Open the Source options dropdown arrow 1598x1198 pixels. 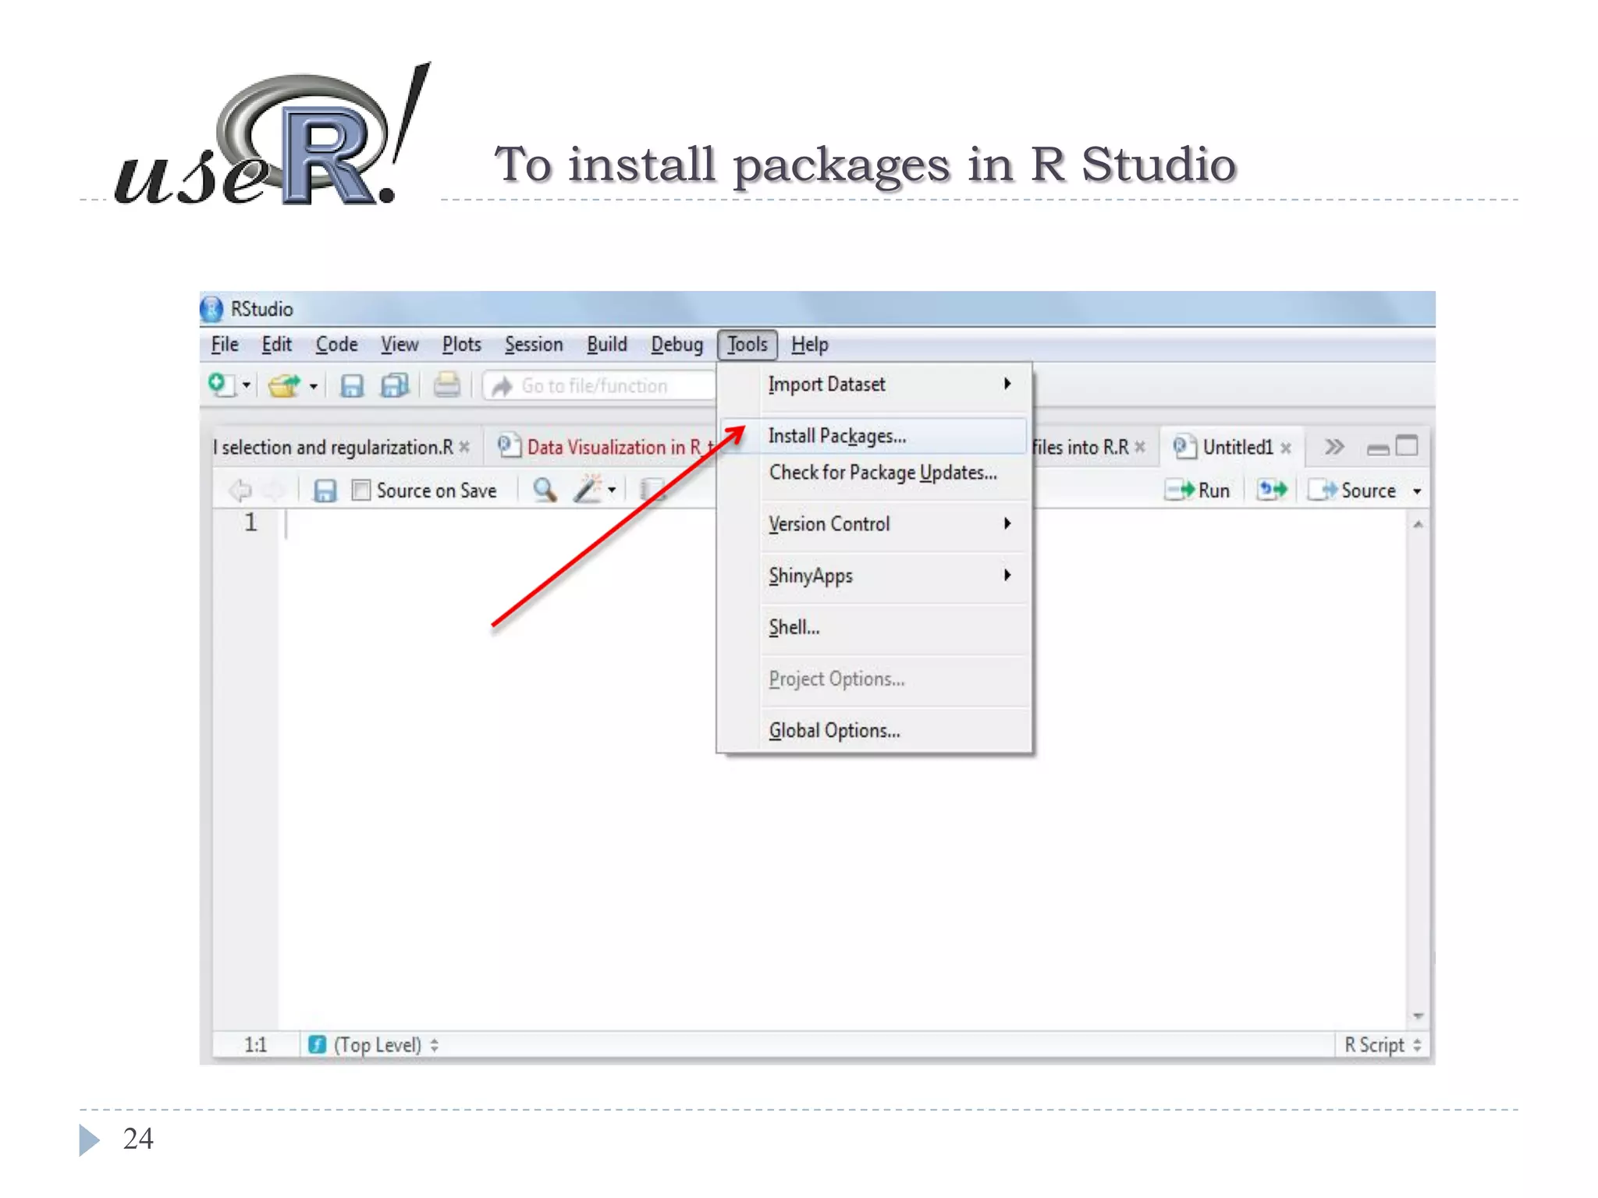pos(1417,491)
